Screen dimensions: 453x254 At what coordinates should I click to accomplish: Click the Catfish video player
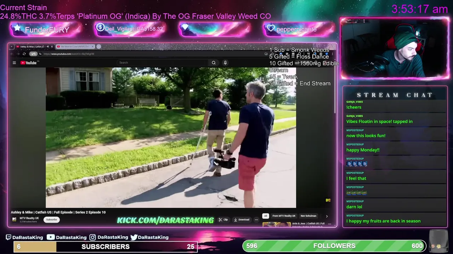coord(171,138)
